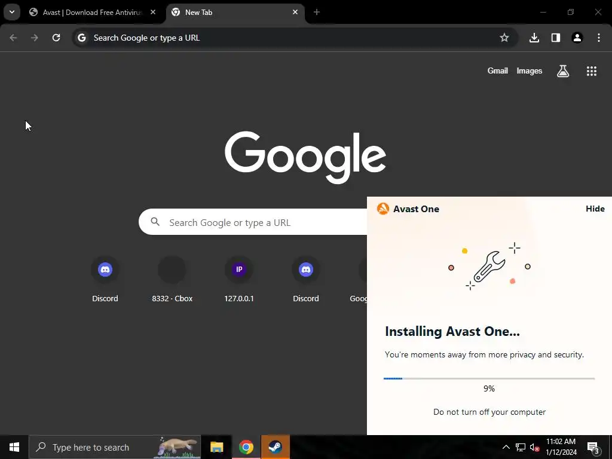Open the tab search dropdown arrow
Image resolution: width=612 pixels, height=459 pixels.
12,12
